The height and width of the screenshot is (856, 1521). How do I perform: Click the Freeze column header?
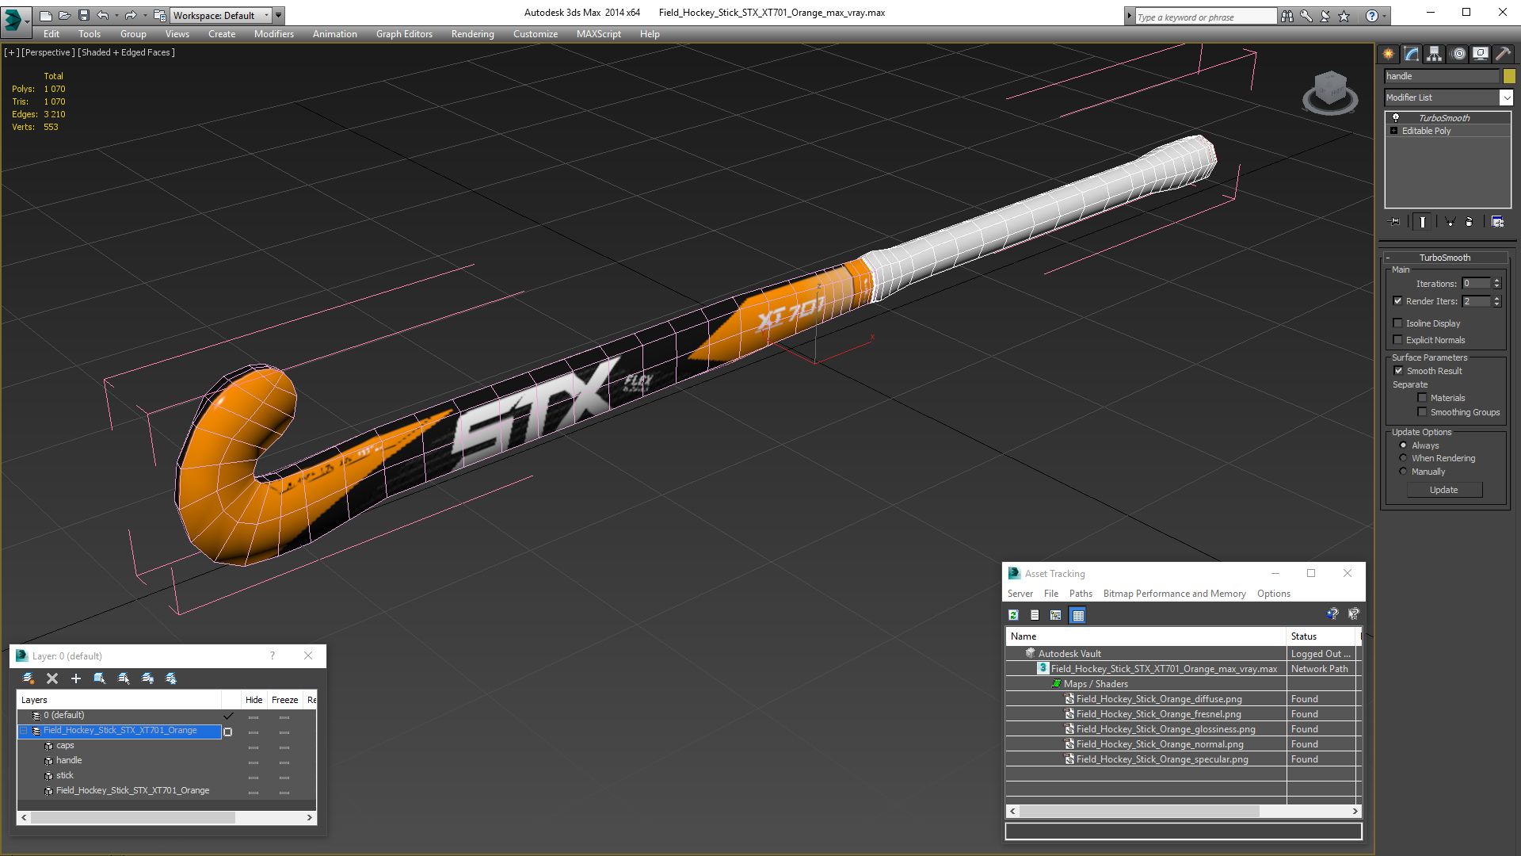(284, 700)
